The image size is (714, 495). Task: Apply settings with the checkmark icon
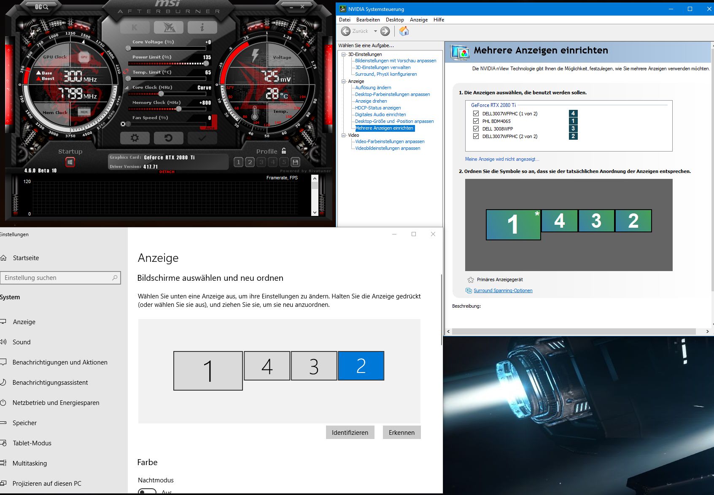[x=202, y=138]
